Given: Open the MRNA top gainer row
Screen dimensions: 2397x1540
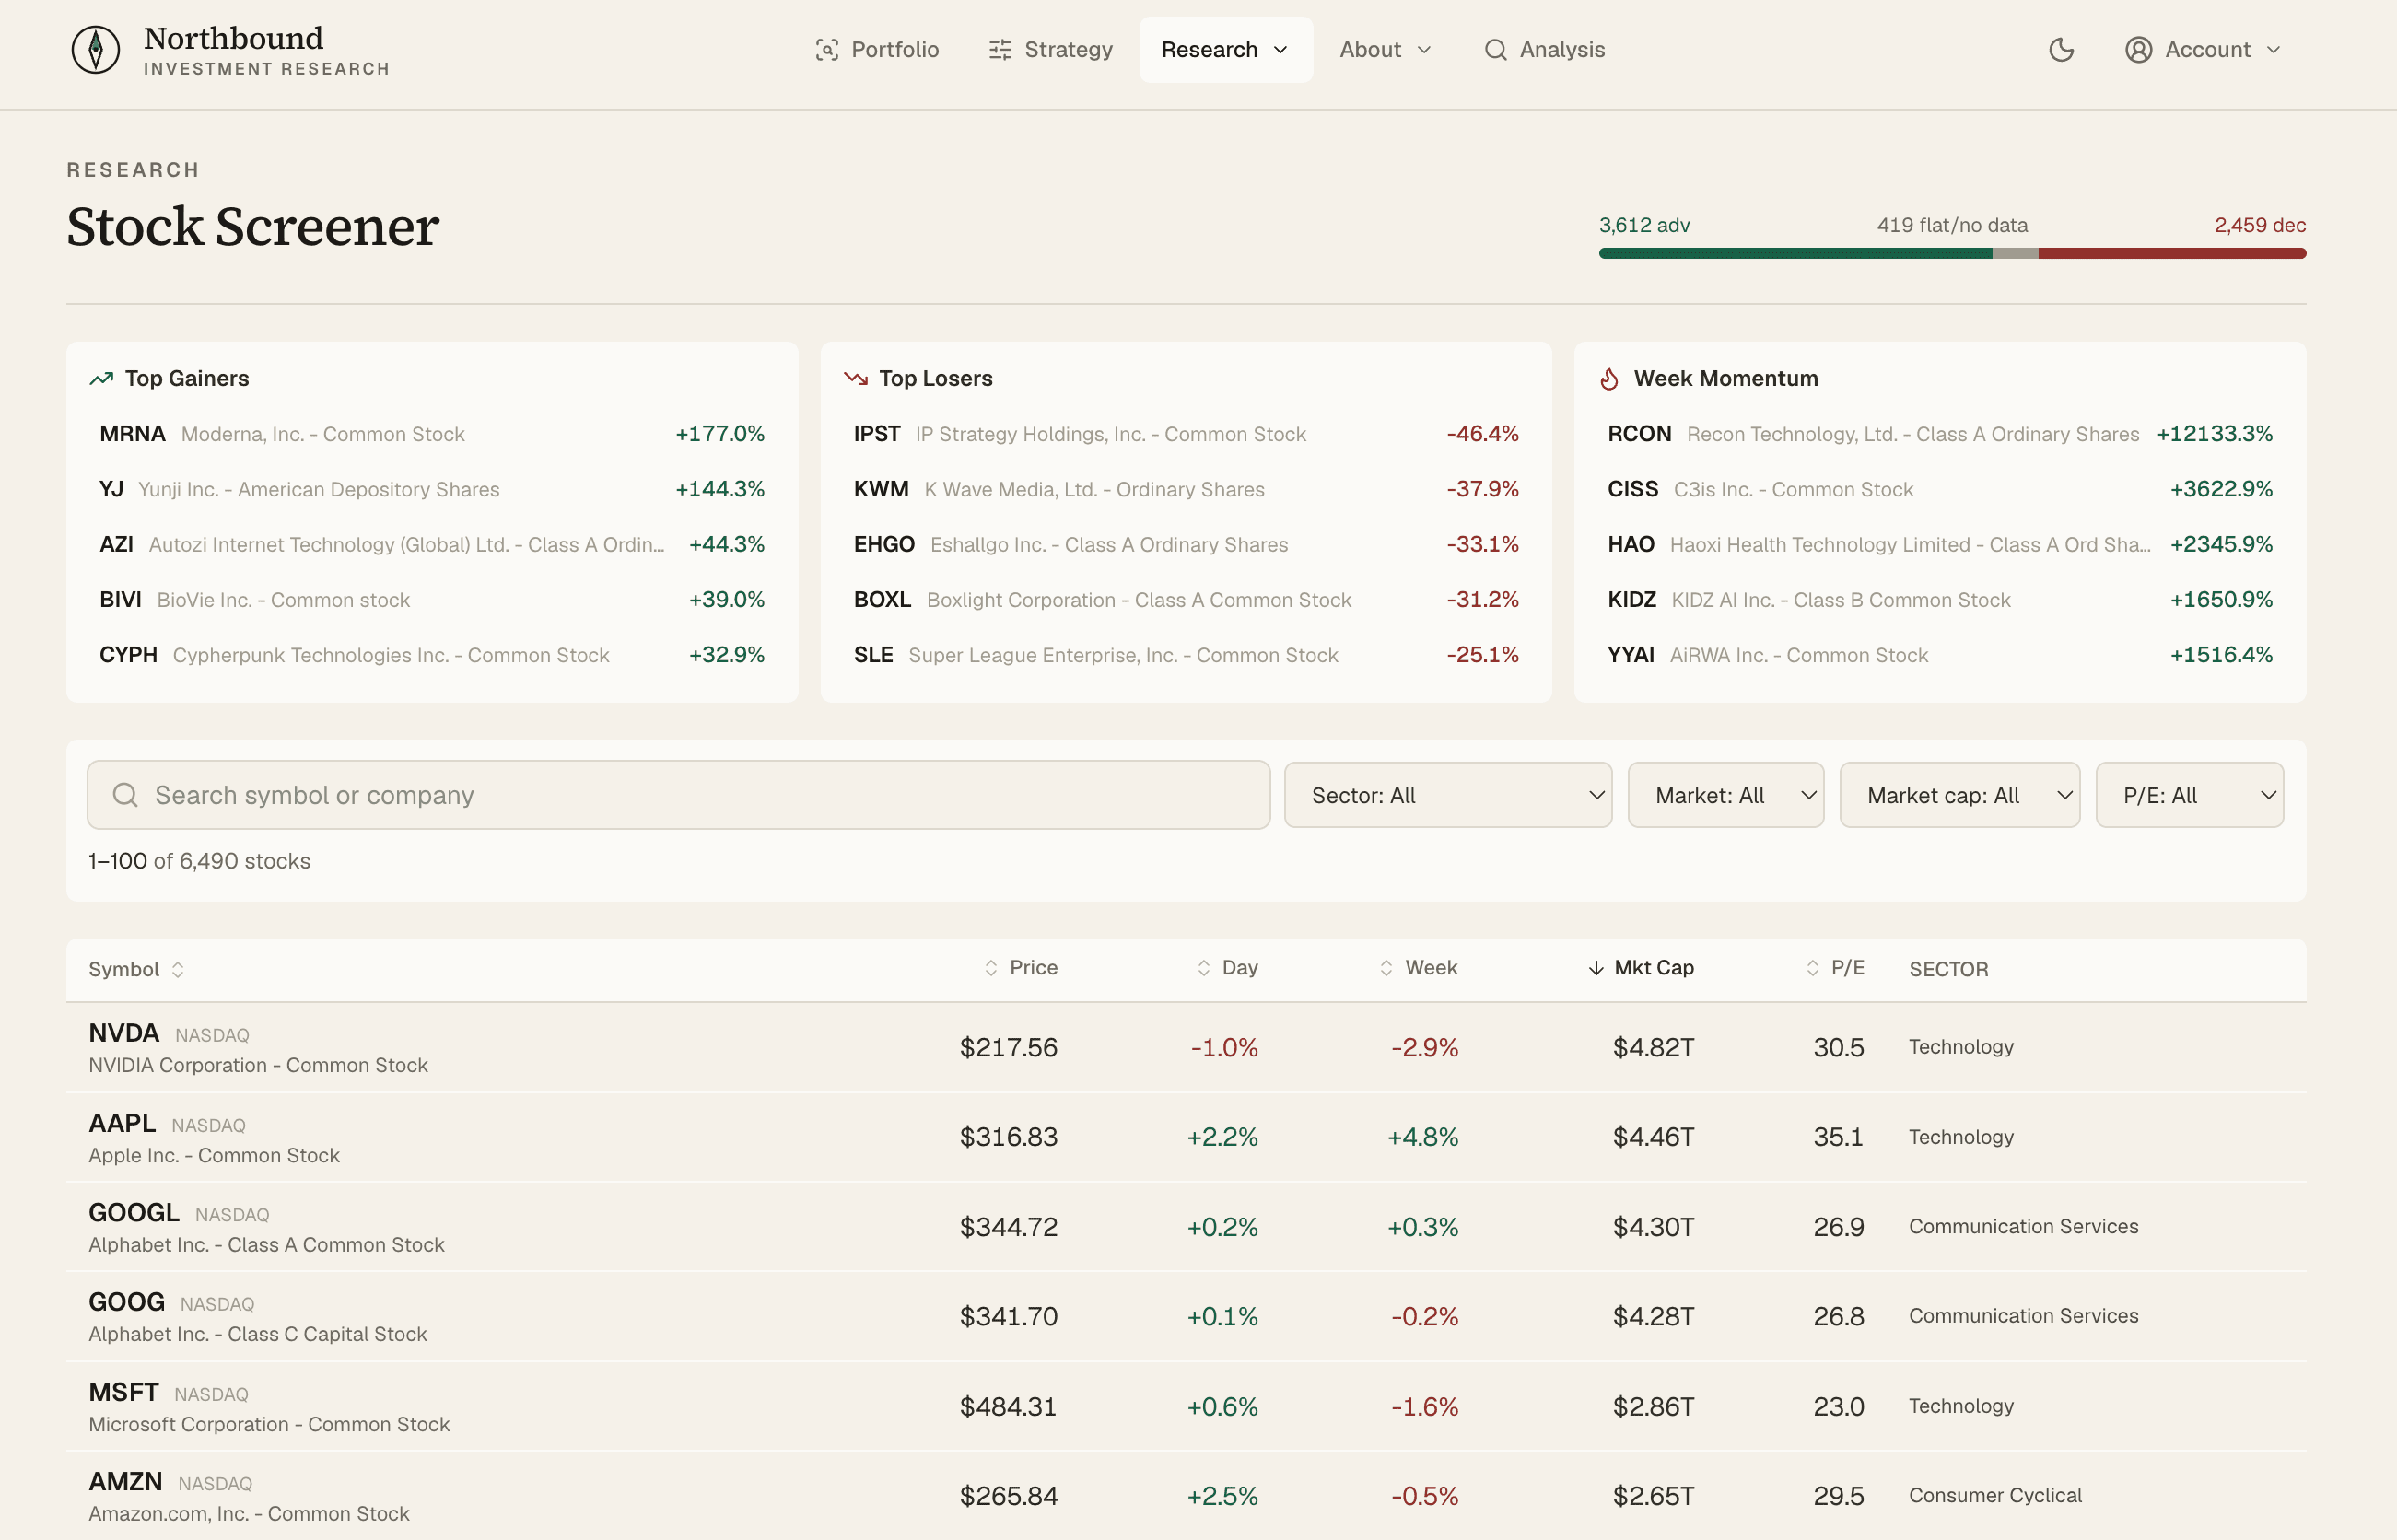Looking at the screenshot, I should point(432,434).
